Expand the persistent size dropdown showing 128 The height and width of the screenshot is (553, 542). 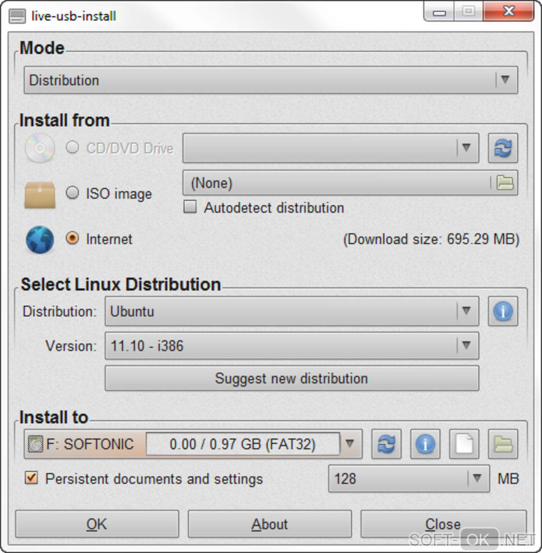[408, 479]
